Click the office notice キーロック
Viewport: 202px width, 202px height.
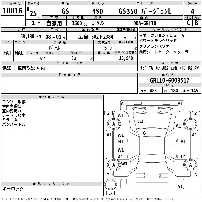pyautogui.click(x=13, y=189)
